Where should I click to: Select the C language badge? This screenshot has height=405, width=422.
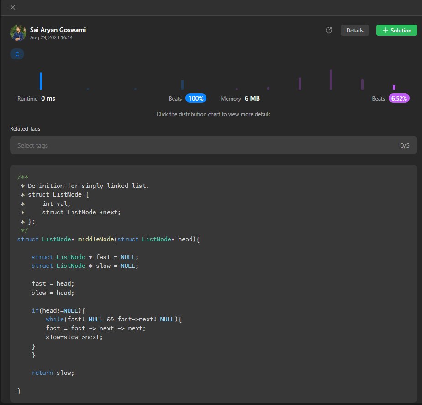coord(17,54)
